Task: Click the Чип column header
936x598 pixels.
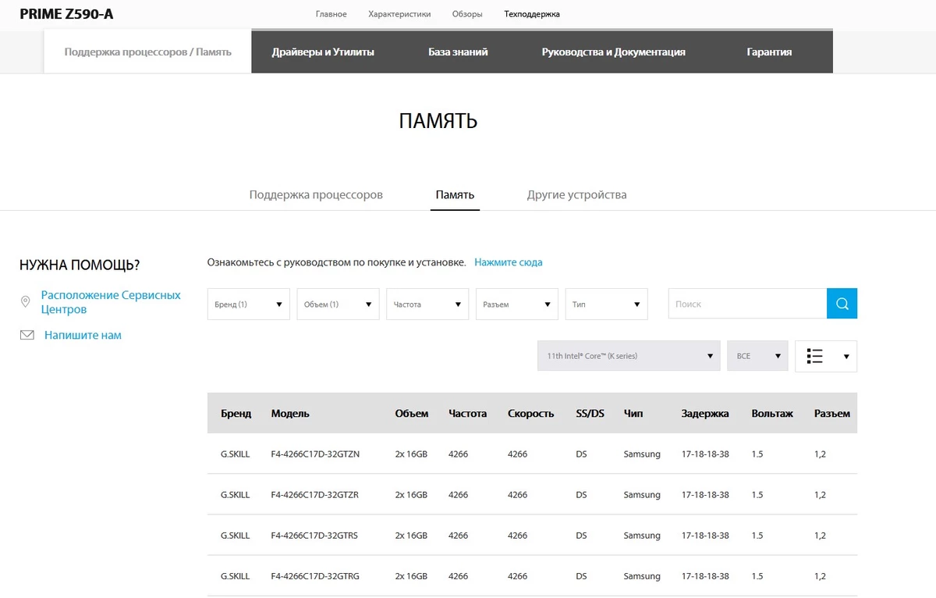Action: click(x=633, y=413)
